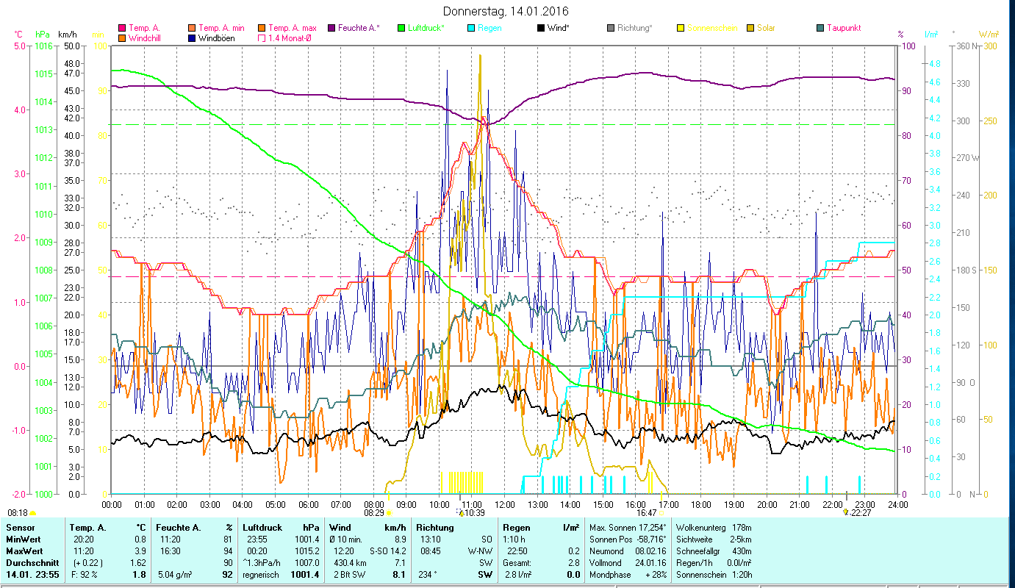
Task: Click the chart title Donnerstag, 14.01.2016
Action: pos(506,11)
